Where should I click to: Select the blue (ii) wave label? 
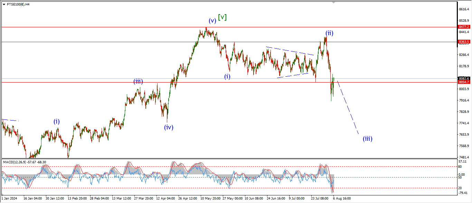point(329,33)
